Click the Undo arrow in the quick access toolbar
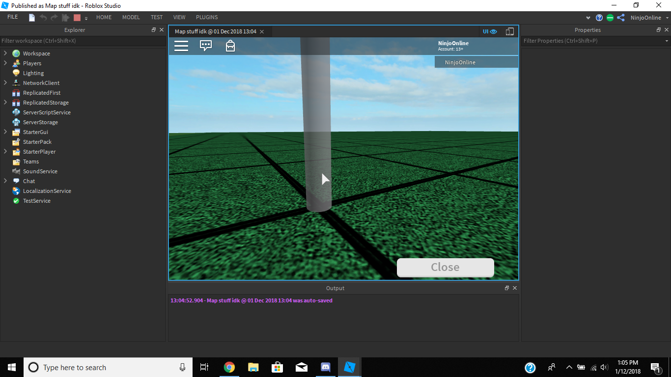The image size is (671, 377). tap(43, 18)
